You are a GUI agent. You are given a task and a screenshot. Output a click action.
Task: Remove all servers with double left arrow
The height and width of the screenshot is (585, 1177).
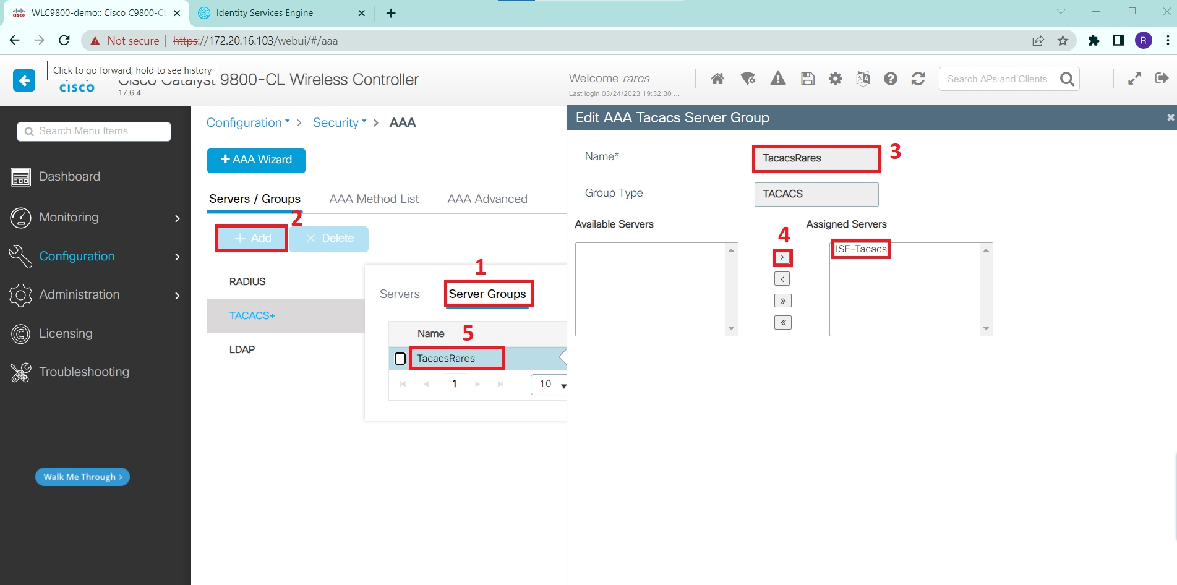point(783,322)
